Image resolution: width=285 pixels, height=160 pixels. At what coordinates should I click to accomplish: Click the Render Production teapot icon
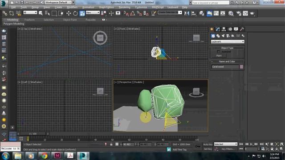(x=252, y=13)
